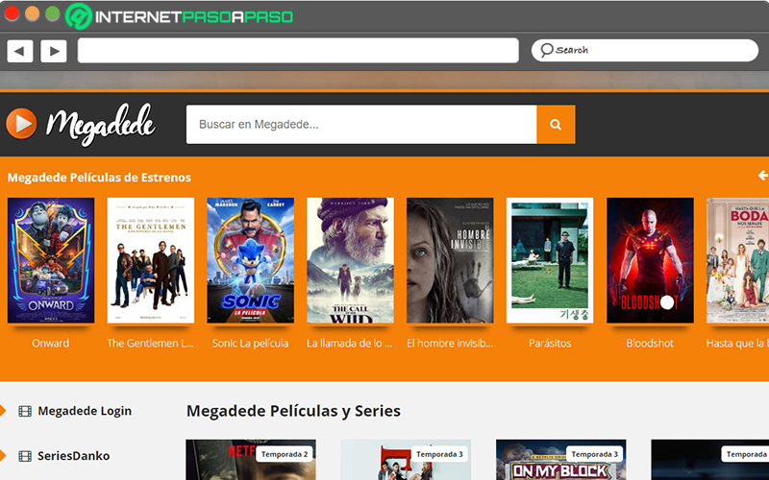Open the Sonic La película poster
This screenshot has height=480, width=769.
pyautogui.click(x=251, y=260)
